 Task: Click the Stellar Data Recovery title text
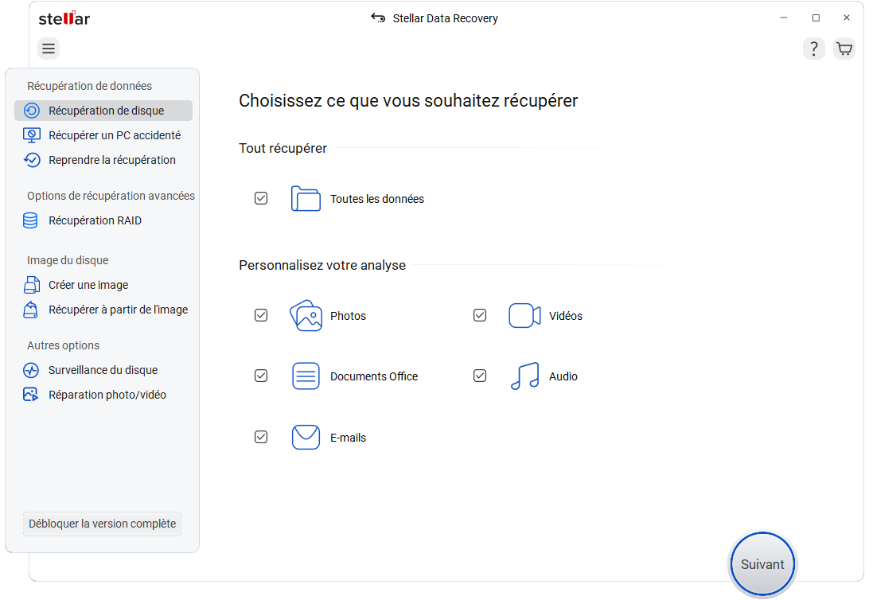(x=445, y=18)
